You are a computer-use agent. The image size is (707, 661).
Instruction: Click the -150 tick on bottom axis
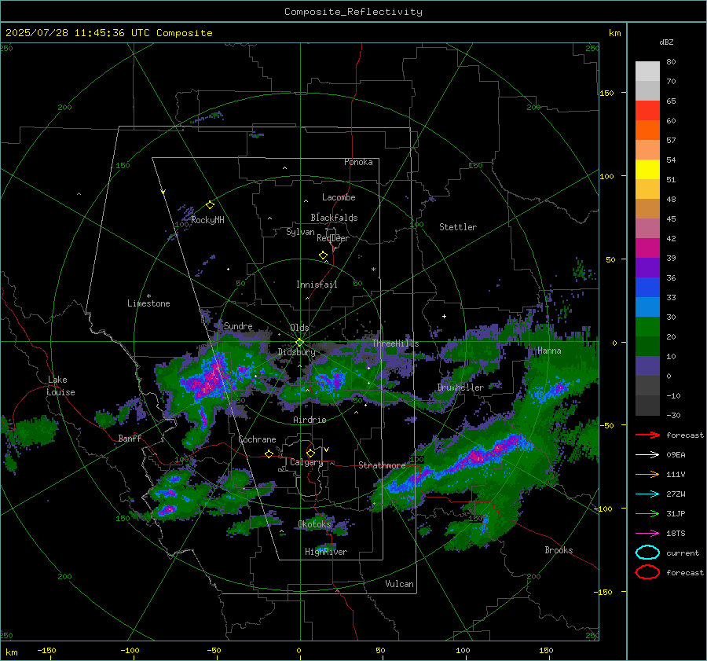point(46,650)
